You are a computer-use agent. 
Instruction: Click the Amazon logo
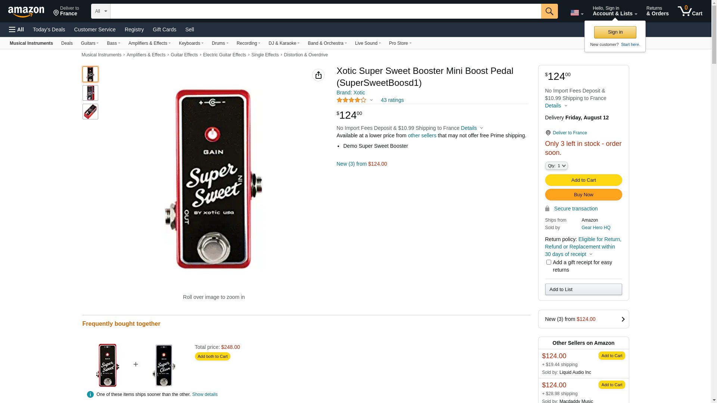(26, 12)
